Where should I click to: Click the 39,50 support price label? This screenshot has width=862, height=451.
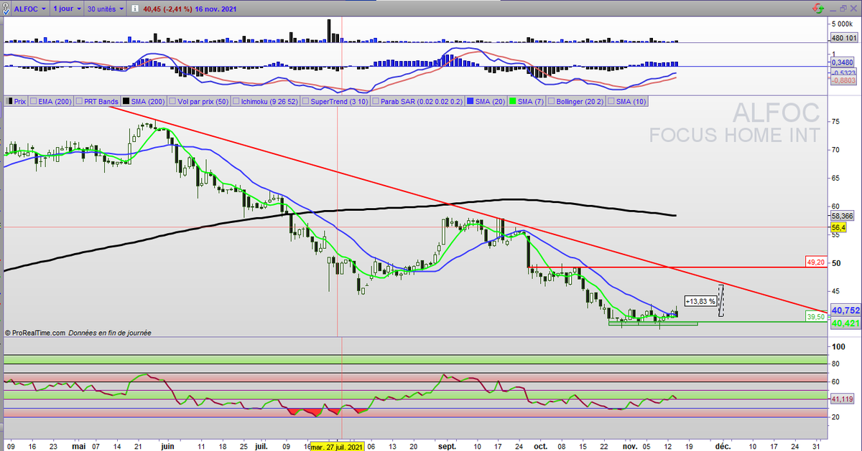pos(815,316)
